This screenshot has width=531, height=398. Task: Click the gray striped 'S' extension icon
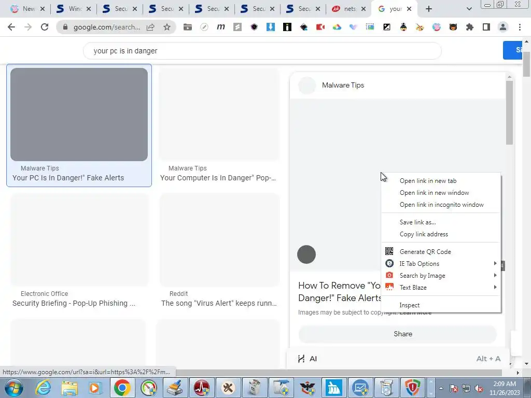[237, 27]
